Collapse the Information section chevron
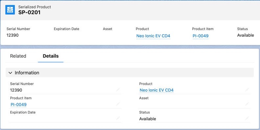260x130 pixels. coord(10,73)
